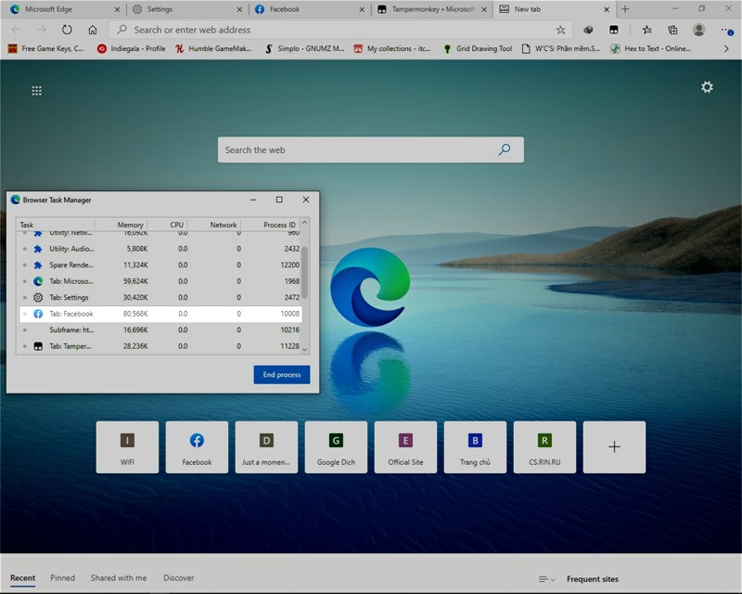
Task: Open the layout view options dropdown
Action: click(x=546, y=579)
